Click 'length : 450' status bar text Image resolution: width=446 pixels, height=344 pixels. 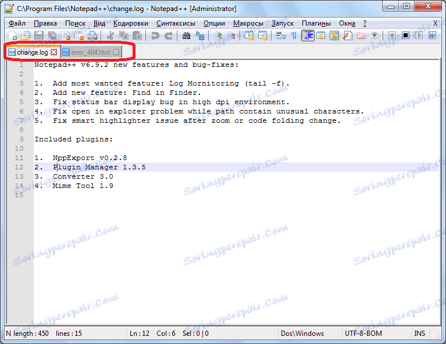(31, 333)
